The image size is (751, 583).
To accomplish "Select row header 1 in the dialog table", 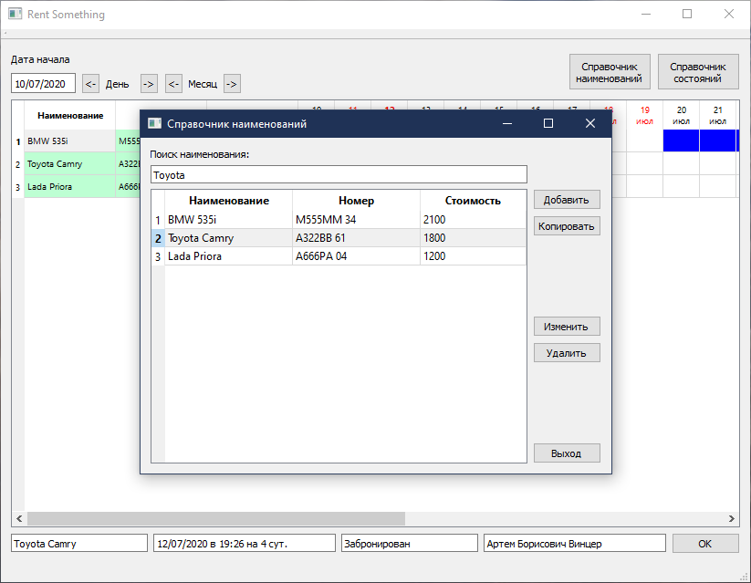I will (x=158, y=220).
